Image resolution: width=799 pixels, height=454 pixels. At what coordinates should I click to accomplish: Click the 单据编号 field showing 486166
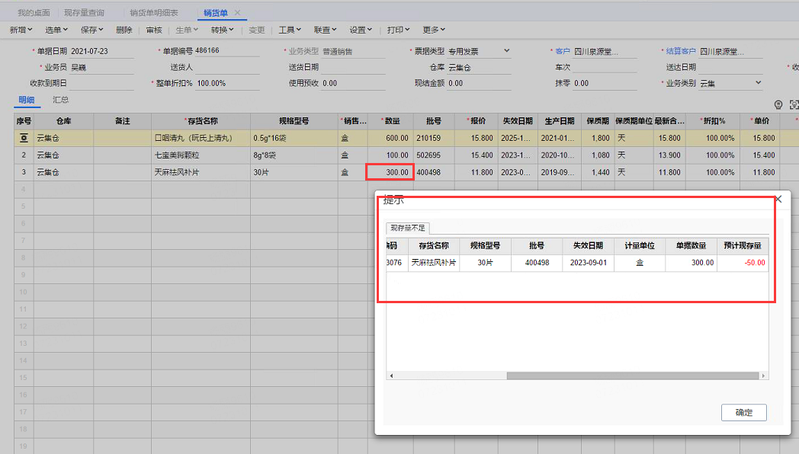tap(226, 50)
